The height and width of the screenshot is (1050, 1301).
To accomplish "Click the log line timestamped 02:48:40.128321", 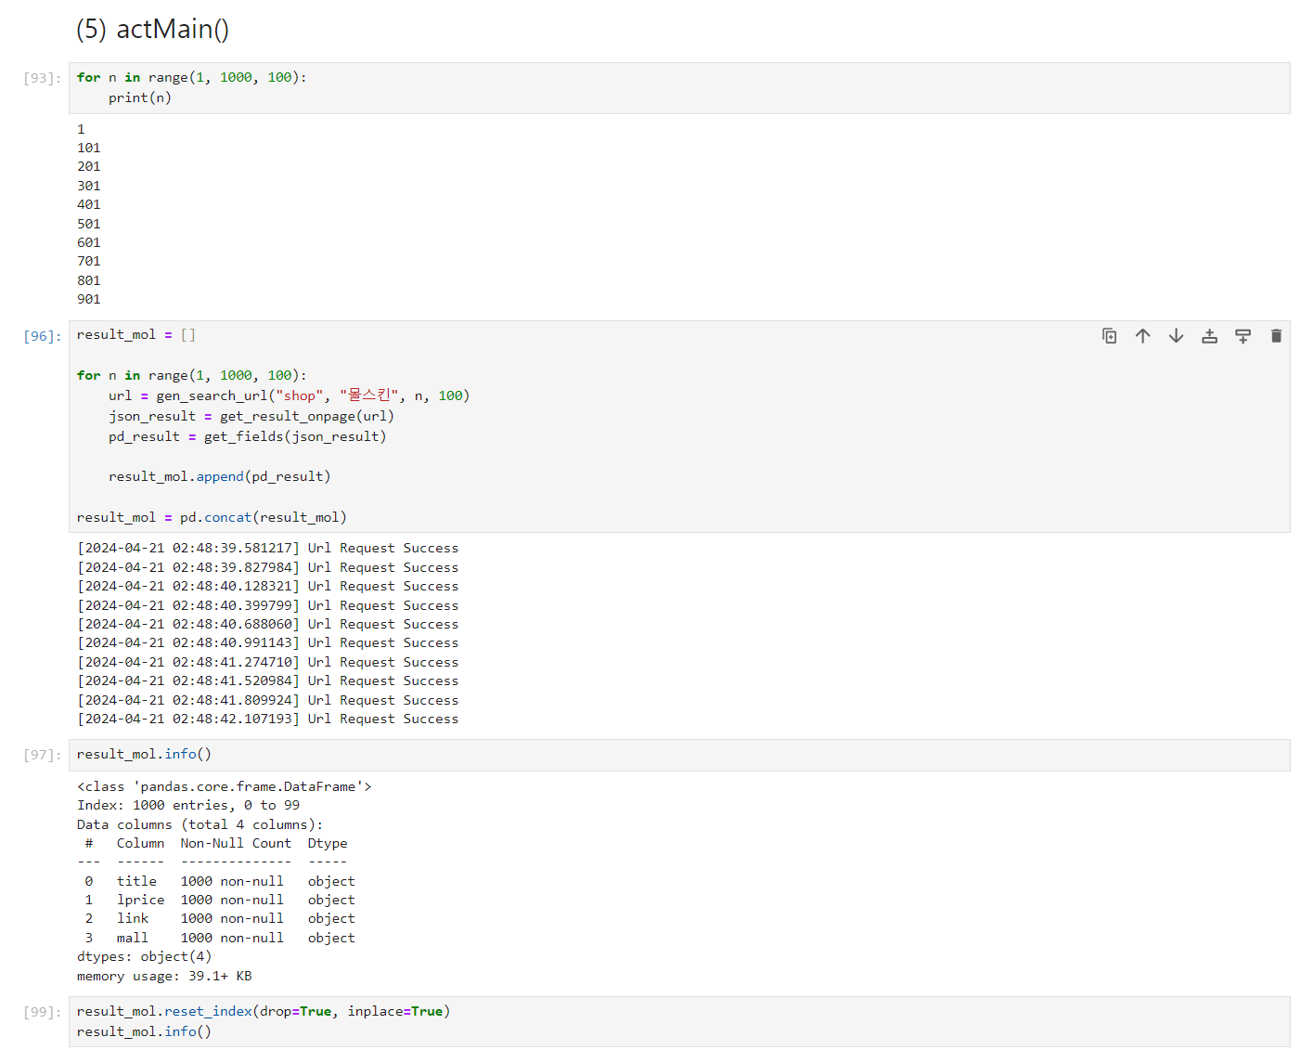I will tap(268, 586).
